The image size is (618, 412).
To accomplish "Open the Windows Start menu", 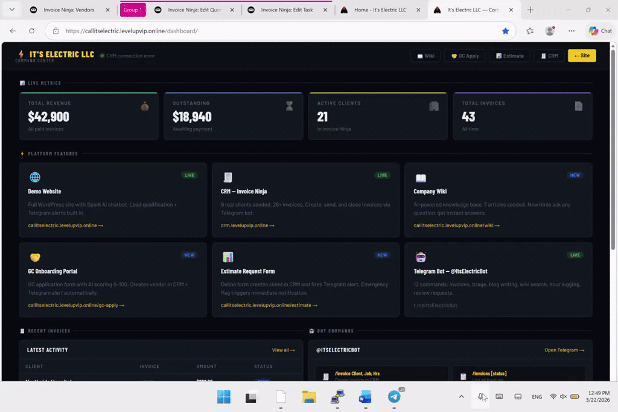I will tap(224, 397).
